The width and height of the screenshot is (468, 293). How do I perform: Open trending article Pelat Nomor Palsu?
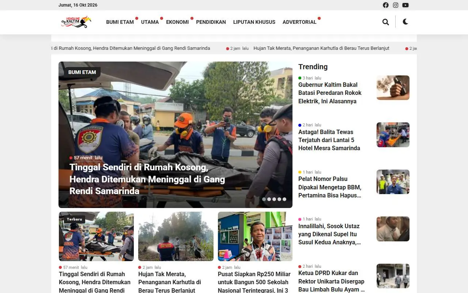pyautogui.click(x=330, y=187)
